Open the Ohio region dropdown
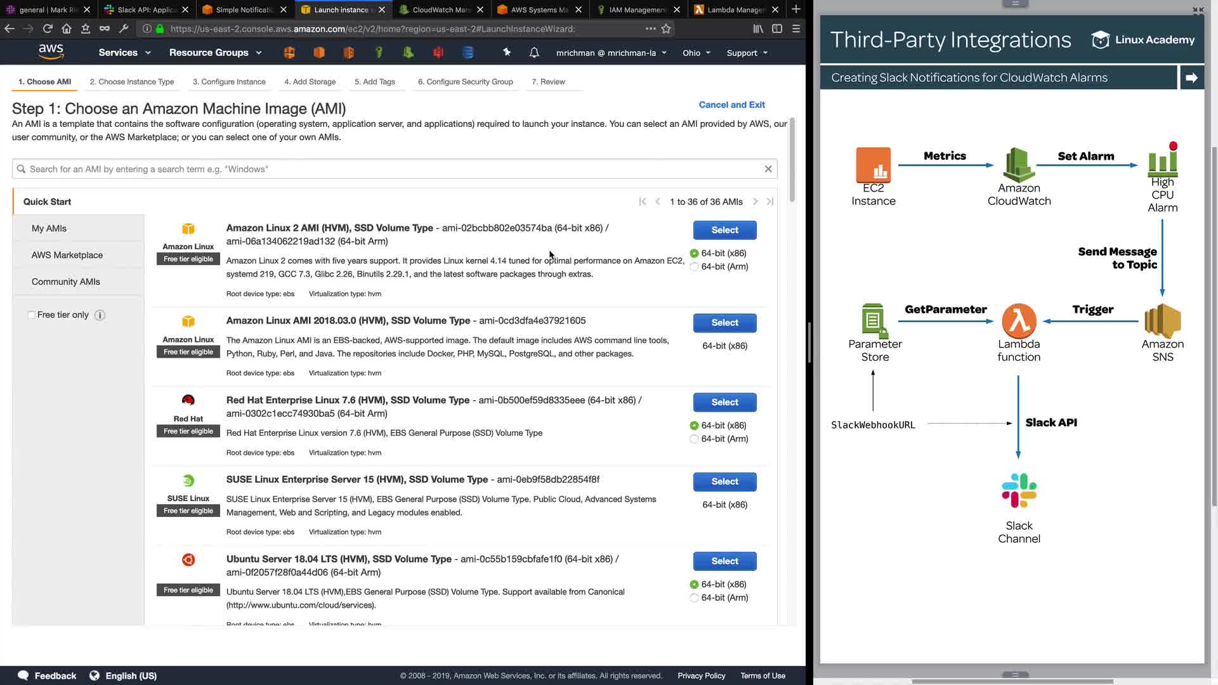1218x685 pixels. [x=696, y=53]
